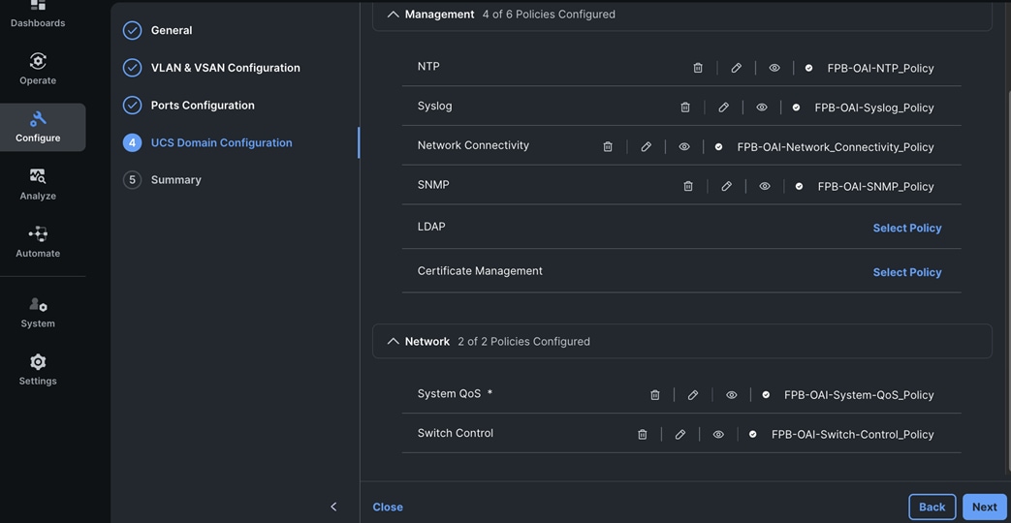Edit the SNMP policy

[x=727, y=186]
